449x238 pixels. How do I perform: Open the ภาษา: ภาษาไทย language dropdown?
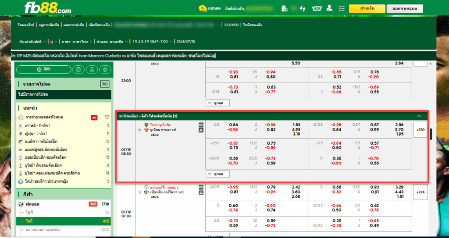coord(77,42)
